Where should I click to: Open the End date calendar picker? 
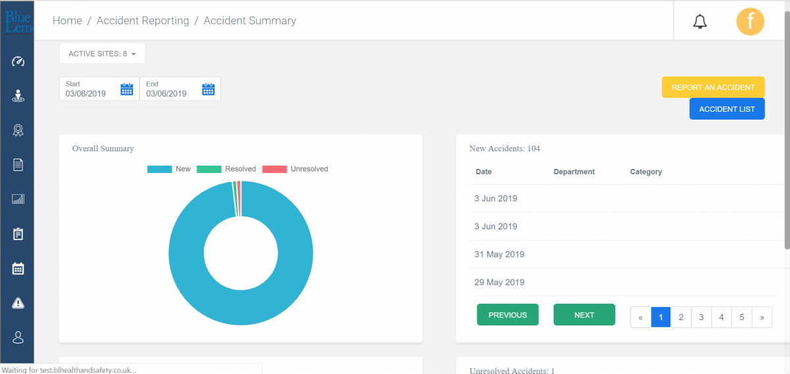pos(208,89)
